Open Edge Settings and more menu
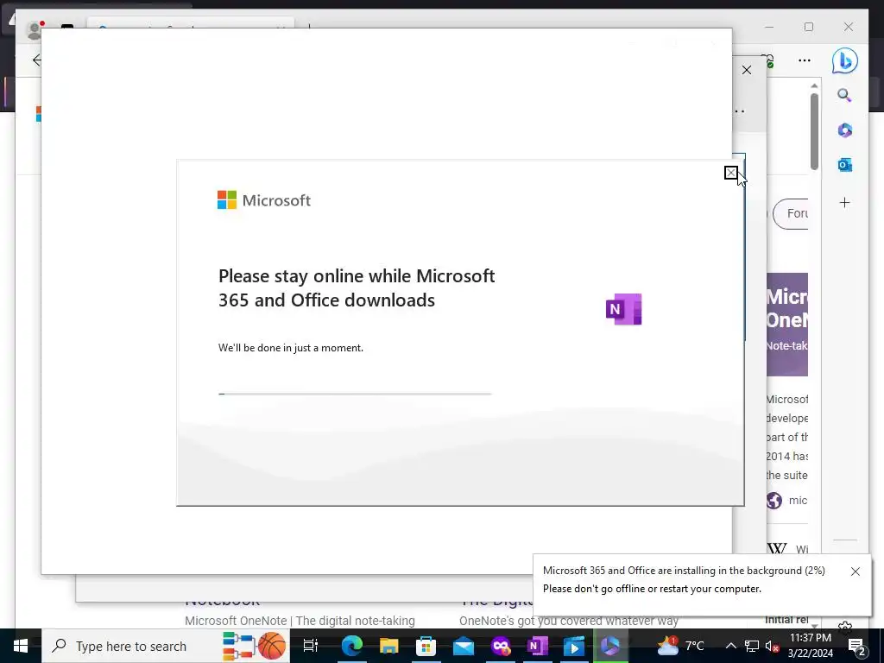Viewport: 884px width, 663px height. 805,60
